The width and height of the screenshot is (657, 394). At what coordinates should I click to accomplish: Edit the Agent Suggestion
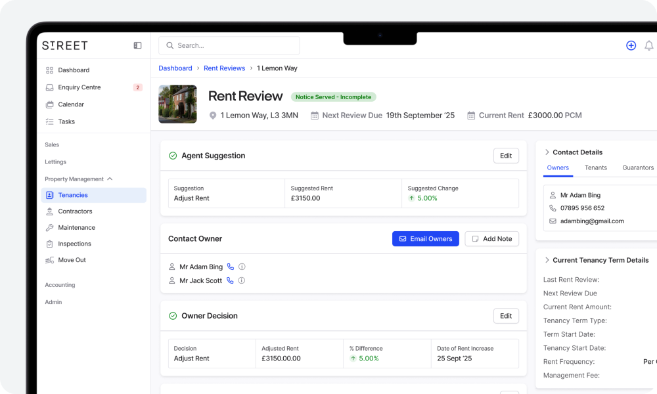(x=505, y=156)
